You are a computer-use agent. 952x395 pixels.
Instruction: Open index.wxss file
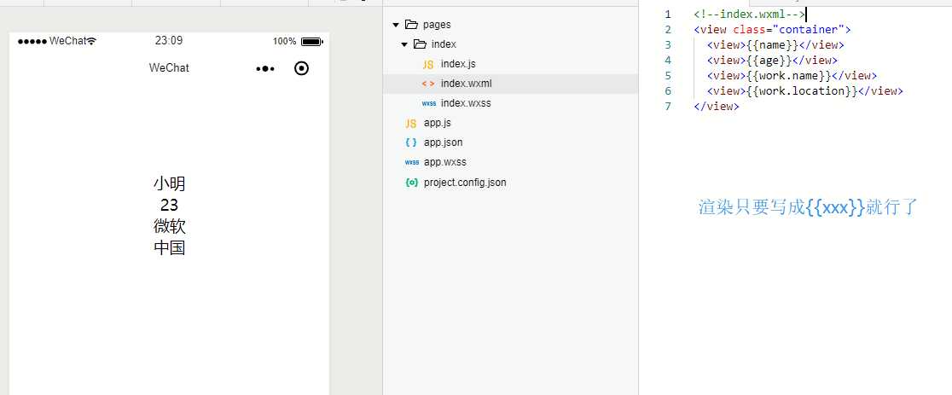tap(466, 103)
